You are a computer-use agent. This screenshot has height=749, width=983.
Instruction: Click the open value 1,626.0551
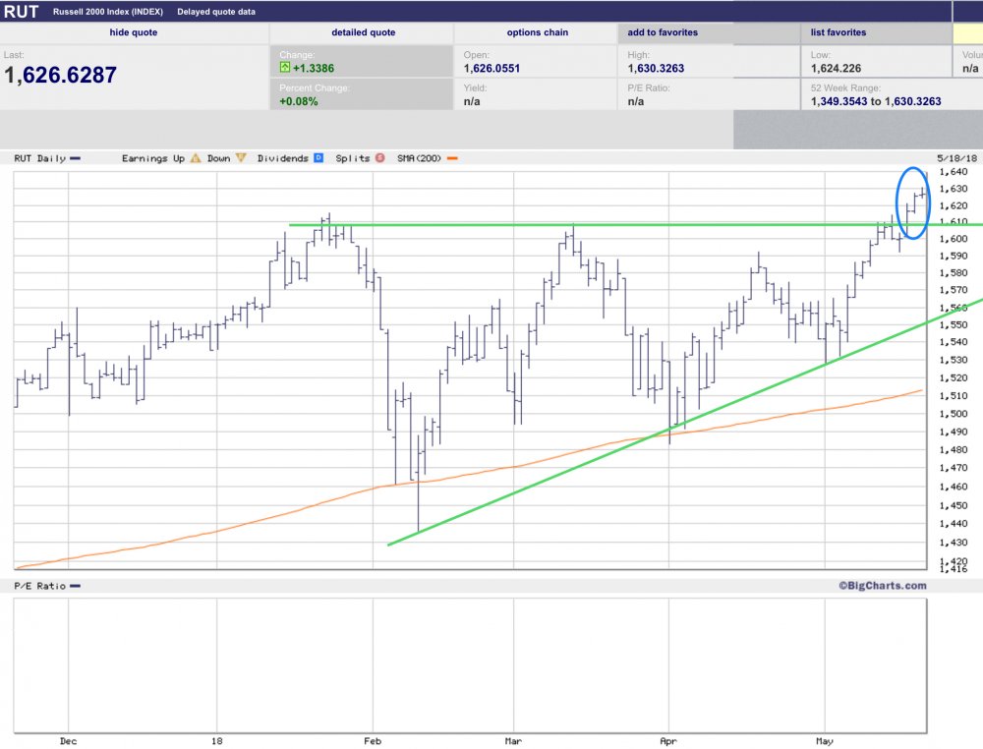click(x=491, y=68)
